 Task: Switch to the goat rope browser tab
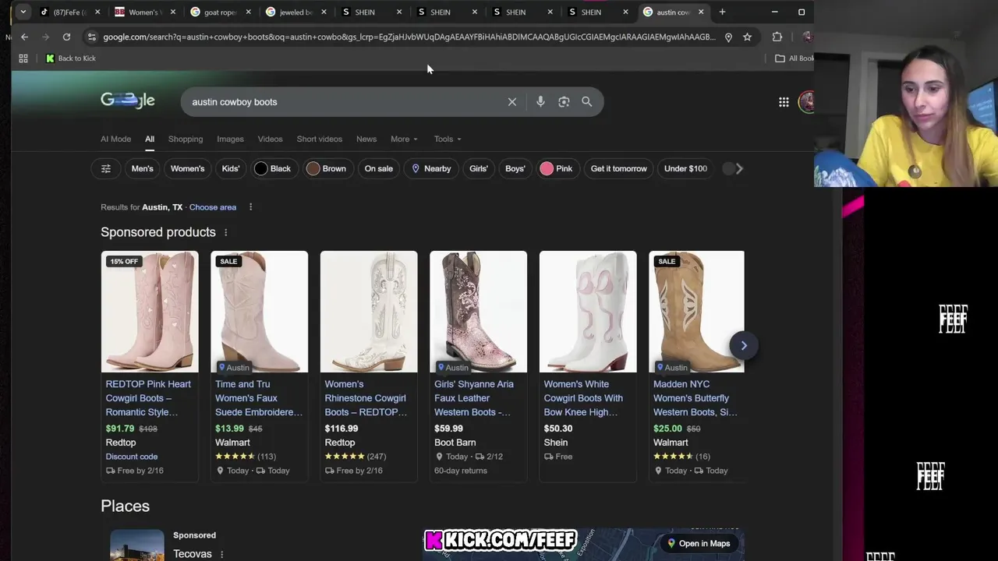(221, 12)
